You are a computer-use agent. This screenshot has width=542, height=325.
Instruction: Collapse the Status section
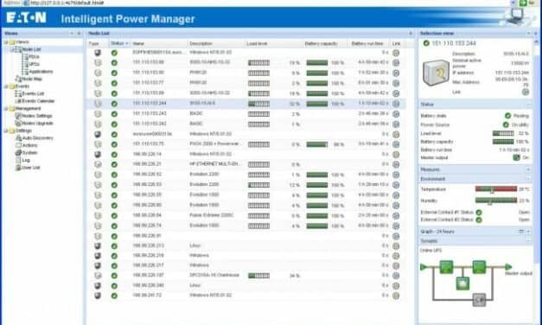coord(528,105)
